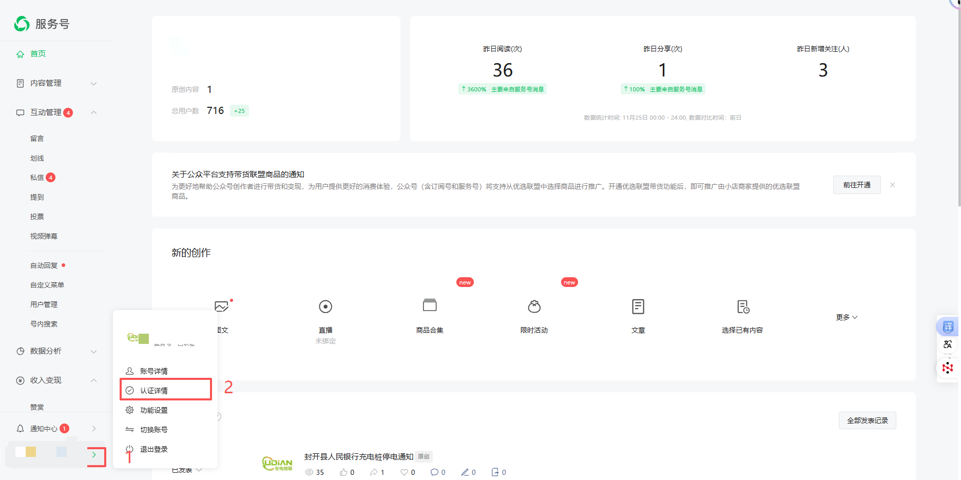Click the 首页 home icon
The image size is (961, 480).
click(20, 53)
